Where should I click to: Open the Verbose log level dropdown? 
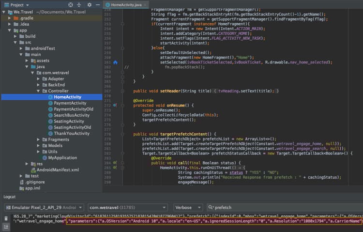pyautogui.click(x=188, y=207)
